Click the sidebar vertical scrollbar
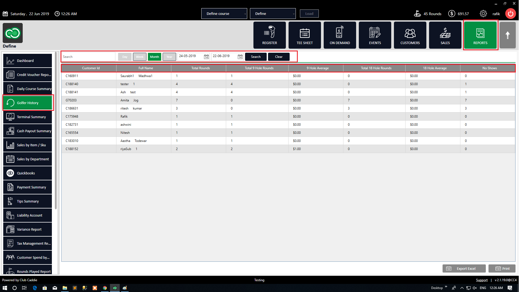The width and height of the screenshot is (522, 292). point(56,130)
